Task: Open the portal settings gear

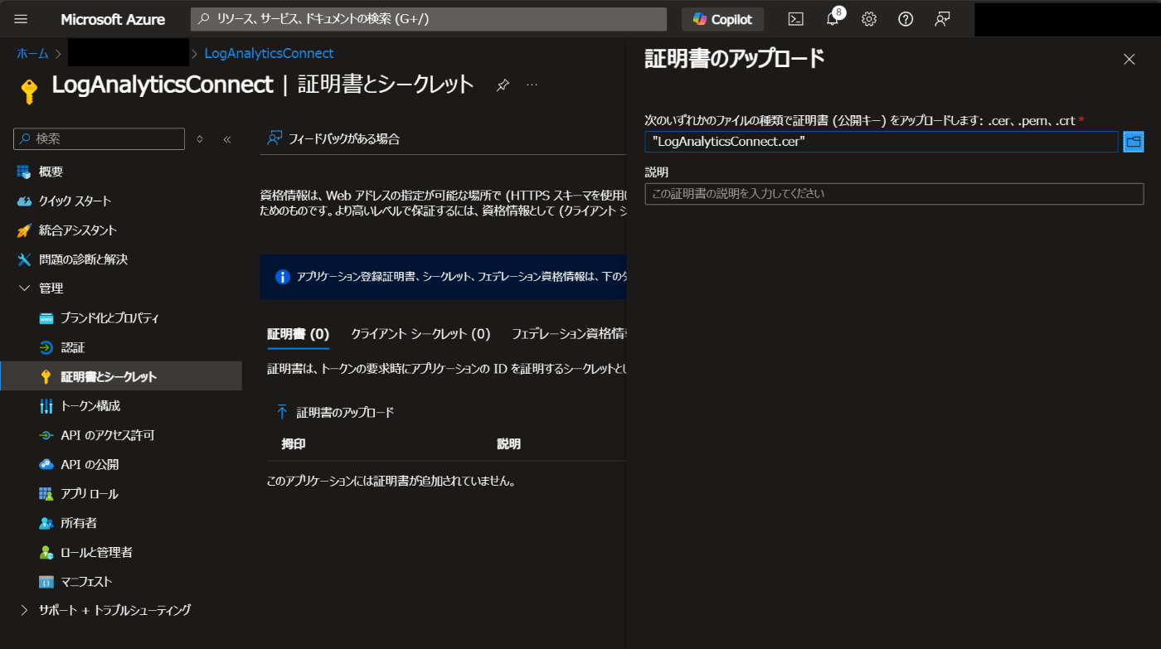Action: click(x=869, y=19)
